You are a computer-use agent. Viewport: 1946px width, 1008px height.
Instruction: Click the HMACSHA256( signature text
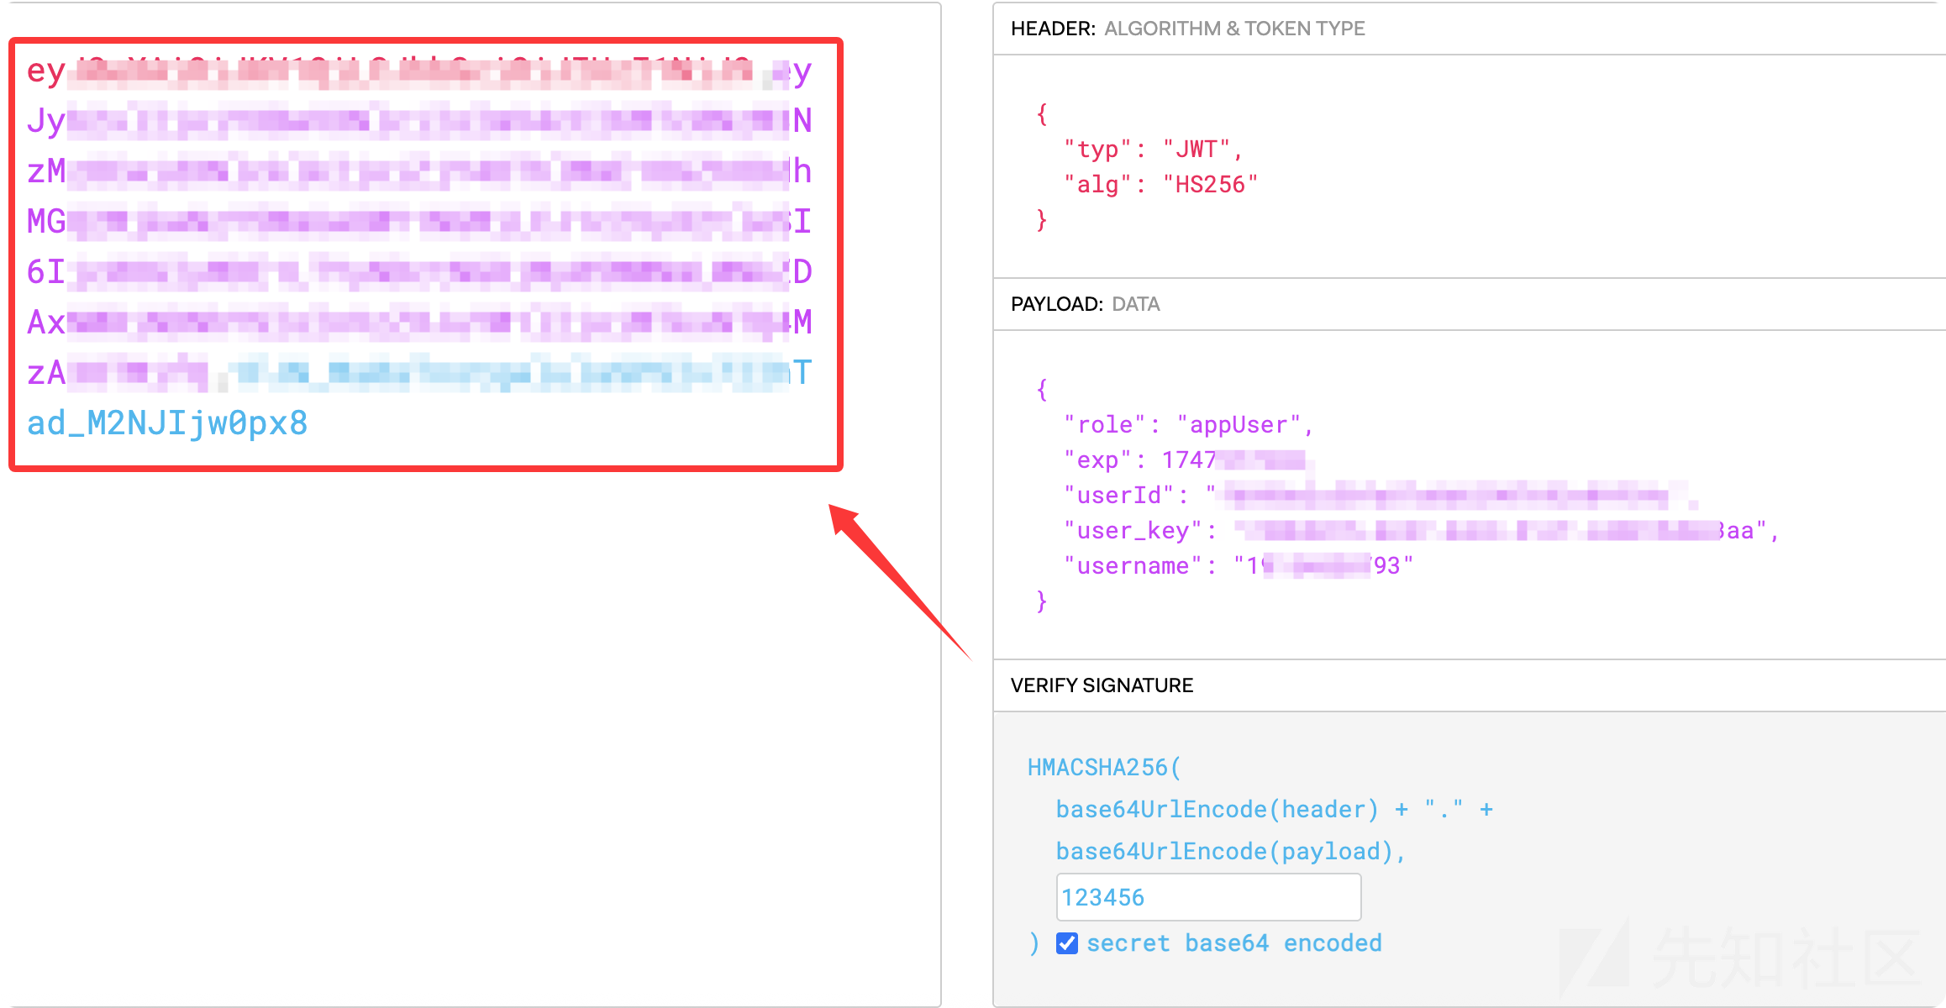[x=1103, y=768]
